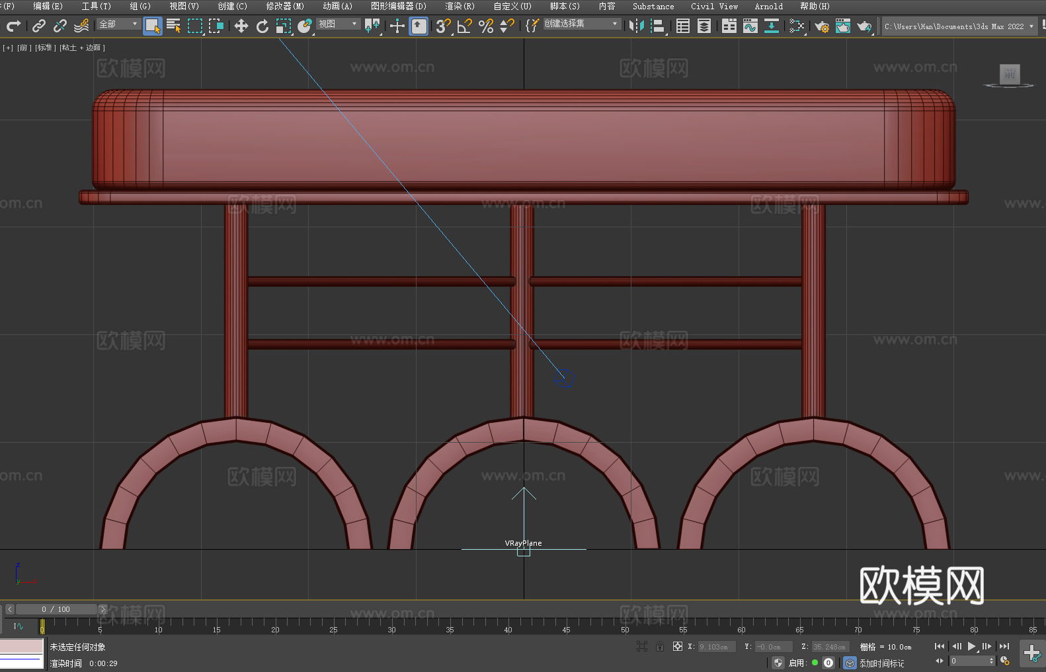
Task: Click Edit Named Selection Sets icon
Action: (532, 26)
